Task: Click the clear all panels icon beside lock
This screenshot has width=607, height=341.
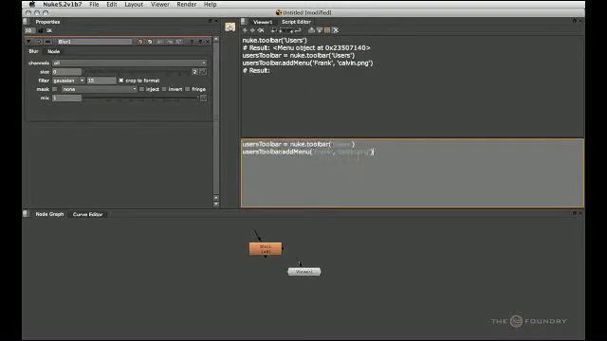Action: [x=49, y=30]
